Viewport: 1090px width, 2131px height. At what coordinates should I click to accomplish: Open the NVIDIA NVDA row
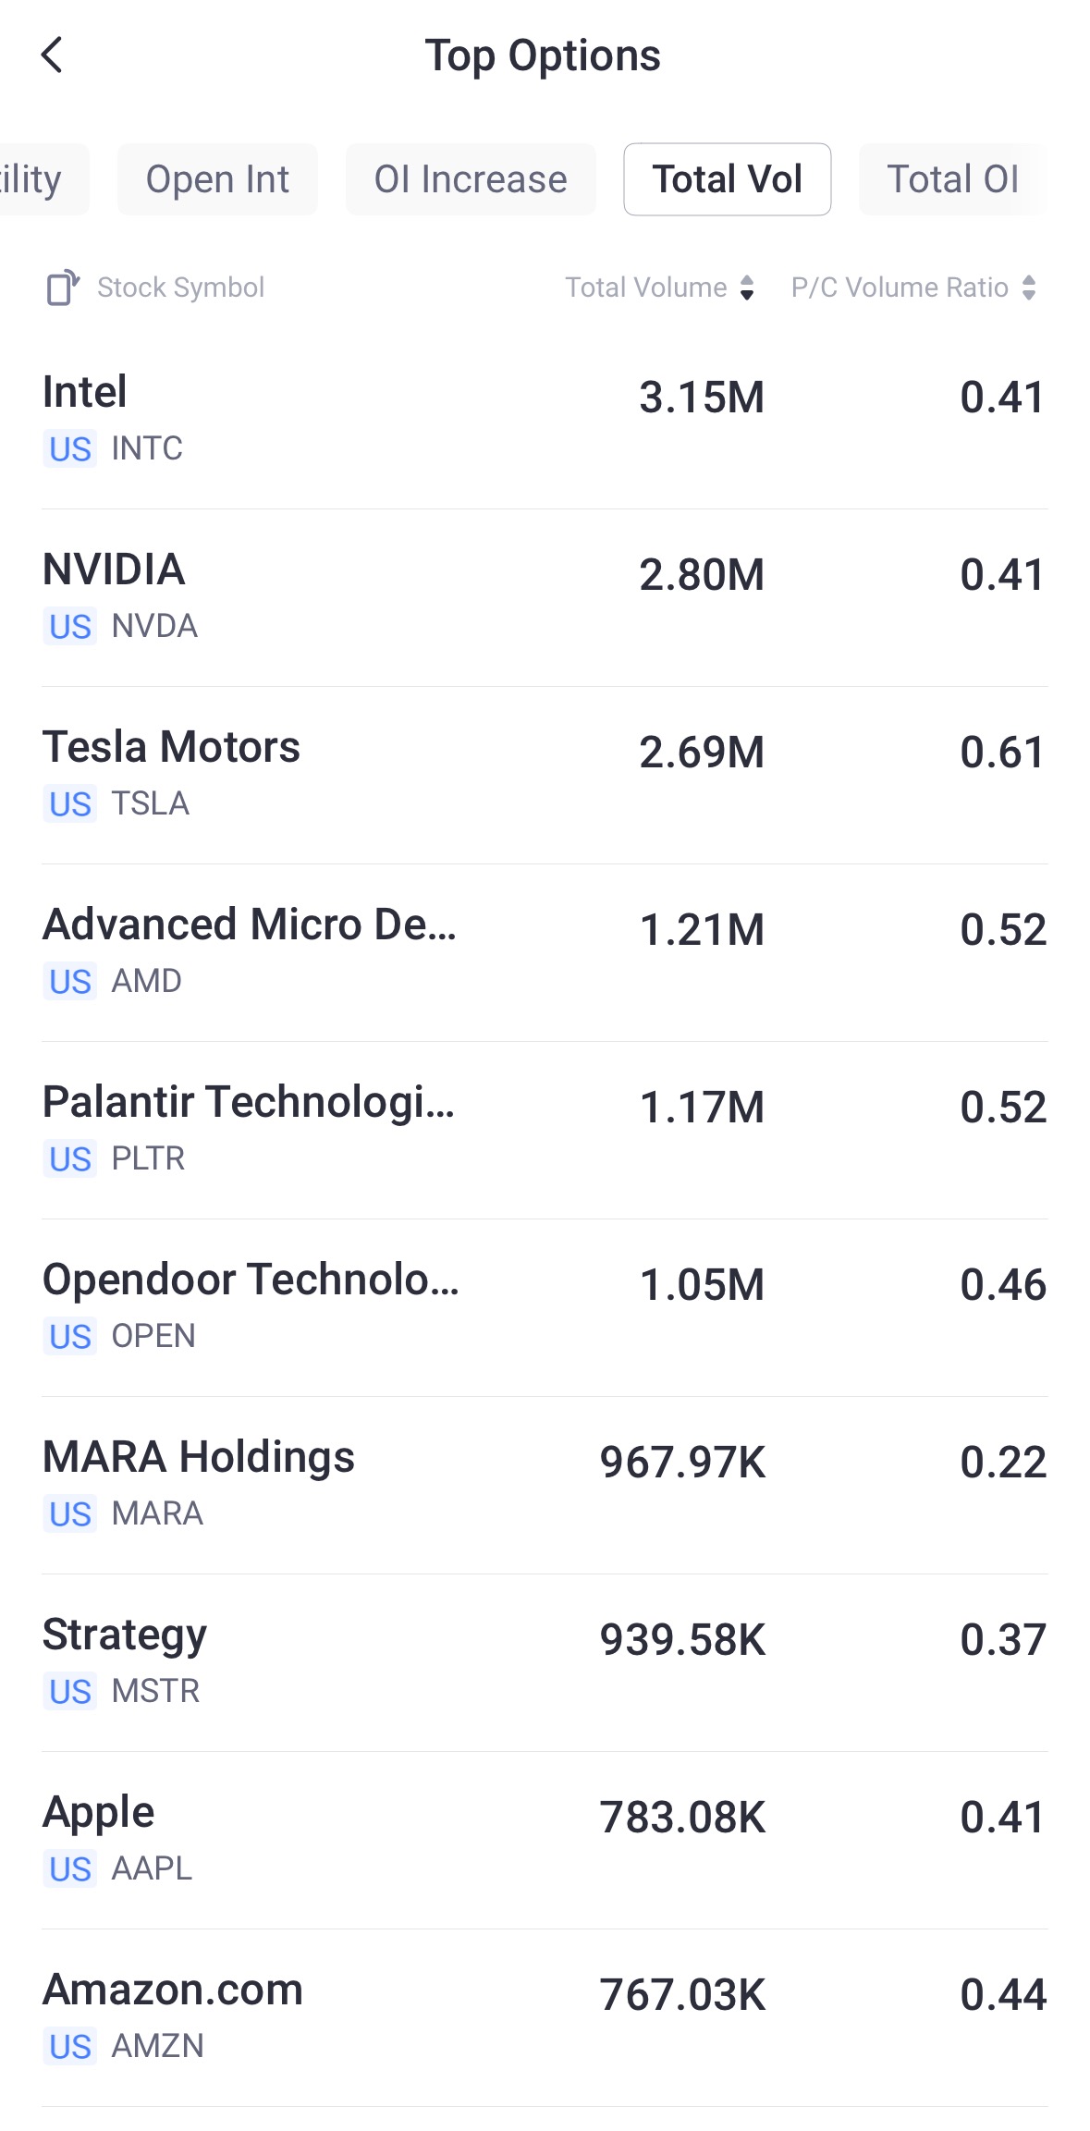(x=545, y=596)
